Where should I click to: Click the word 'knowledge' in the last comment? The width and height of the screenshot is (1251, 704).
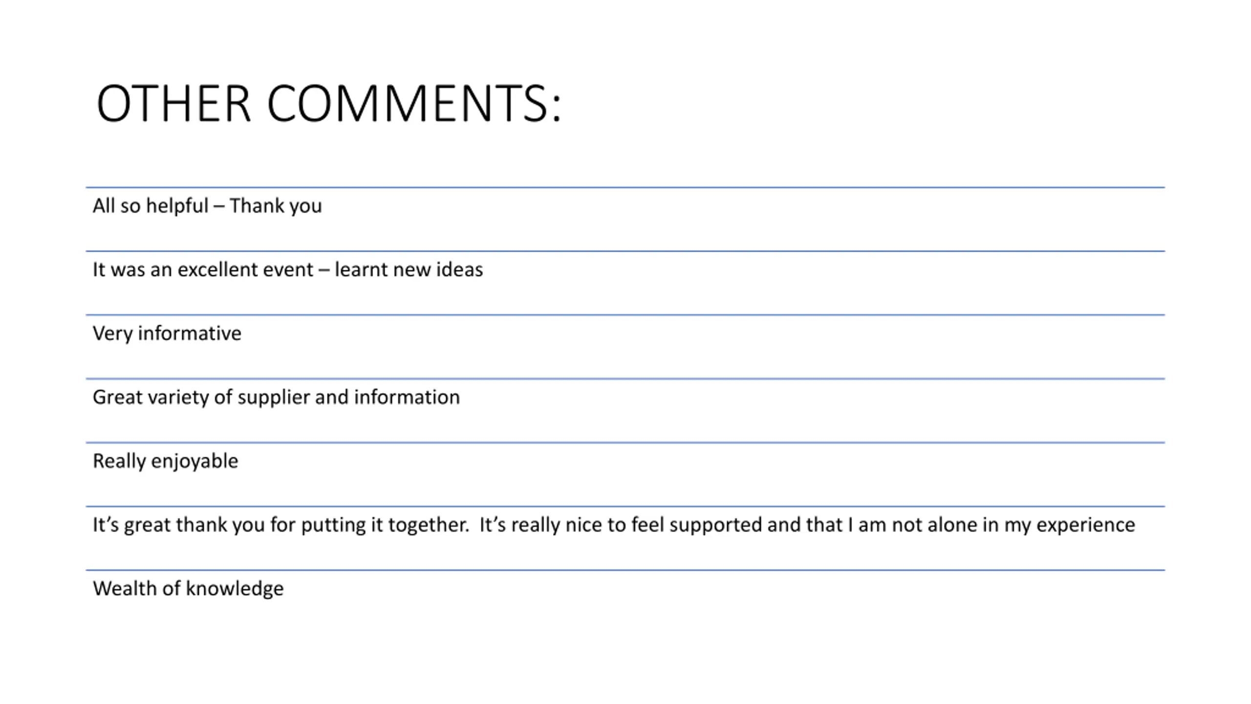[235, 589]
